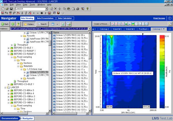
Task: Click the green Forward navigation arrow
Action: (x=13, y=24)
